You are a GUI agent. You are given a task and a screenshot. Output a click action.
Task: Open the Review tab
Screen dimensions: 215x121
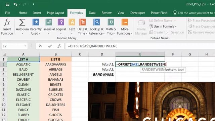click(106, 13)
